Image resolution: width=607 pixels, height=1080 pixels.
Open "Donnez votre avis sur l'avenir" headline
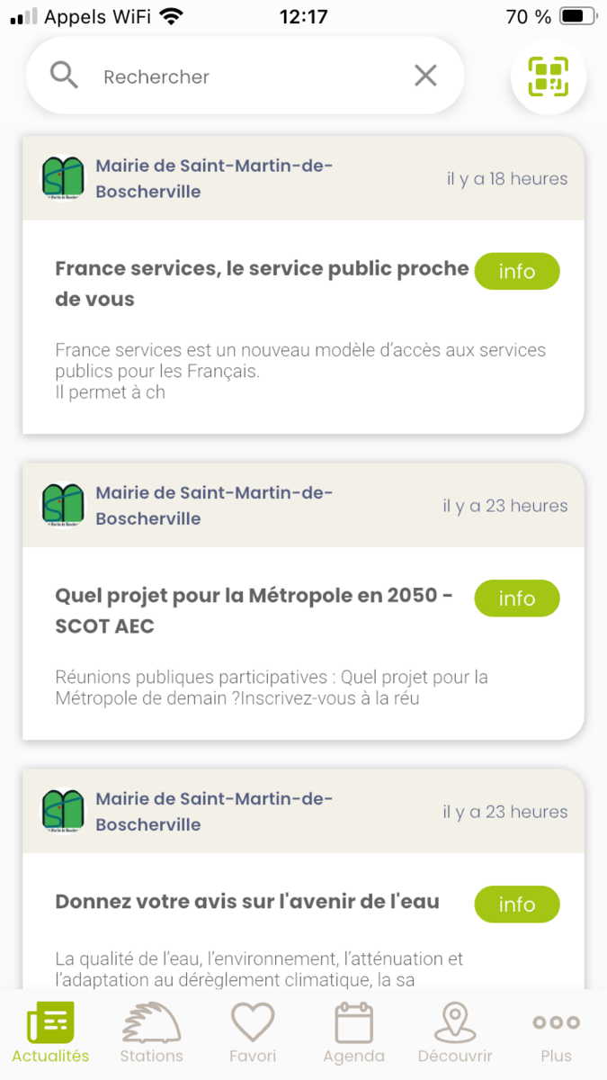(247, 902)
